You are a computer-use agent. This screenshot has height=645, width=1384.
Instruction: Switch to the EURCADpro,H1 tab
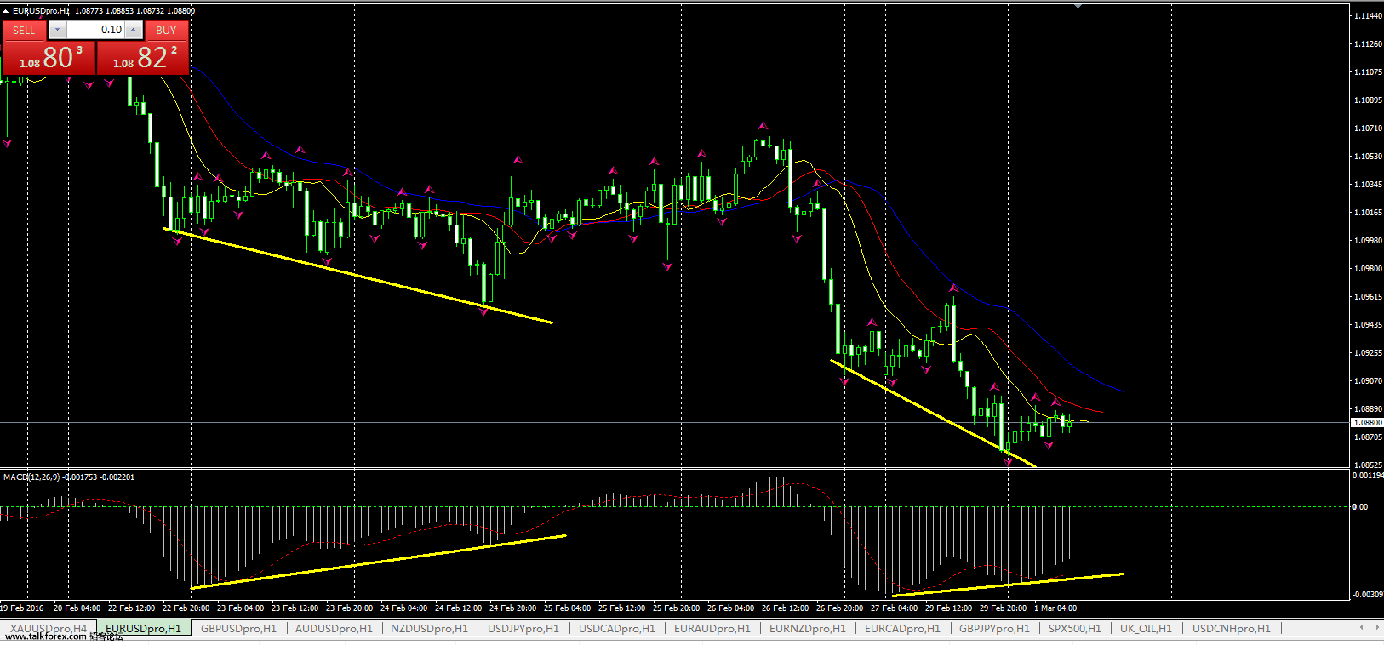tap(902, 629)
